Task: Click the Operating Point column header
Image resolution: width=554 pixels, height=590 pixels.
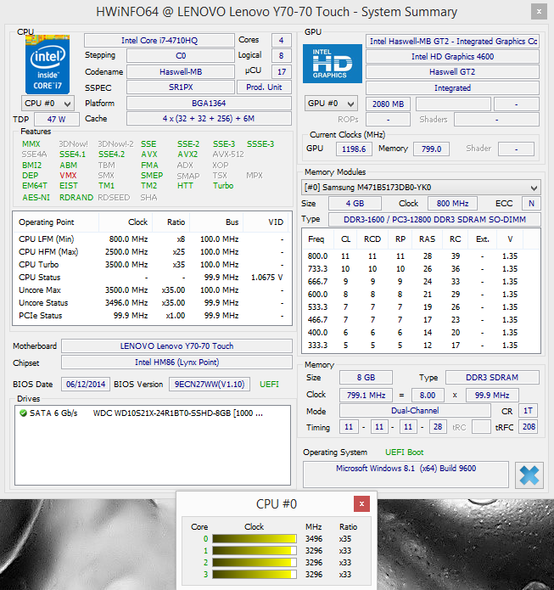Action: pos(56,222)
